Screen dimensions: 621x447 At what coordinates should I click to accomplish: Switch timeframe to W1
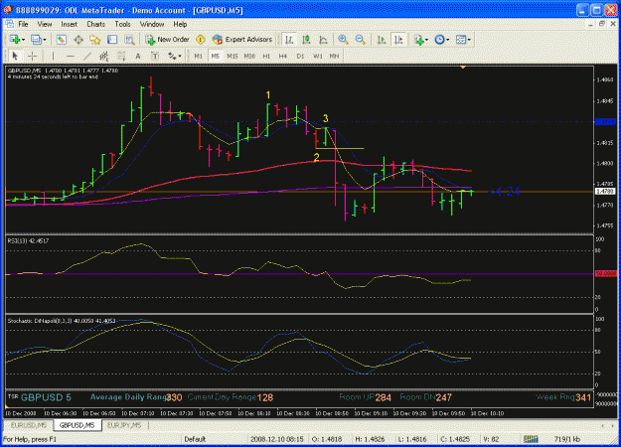(317, 57)
